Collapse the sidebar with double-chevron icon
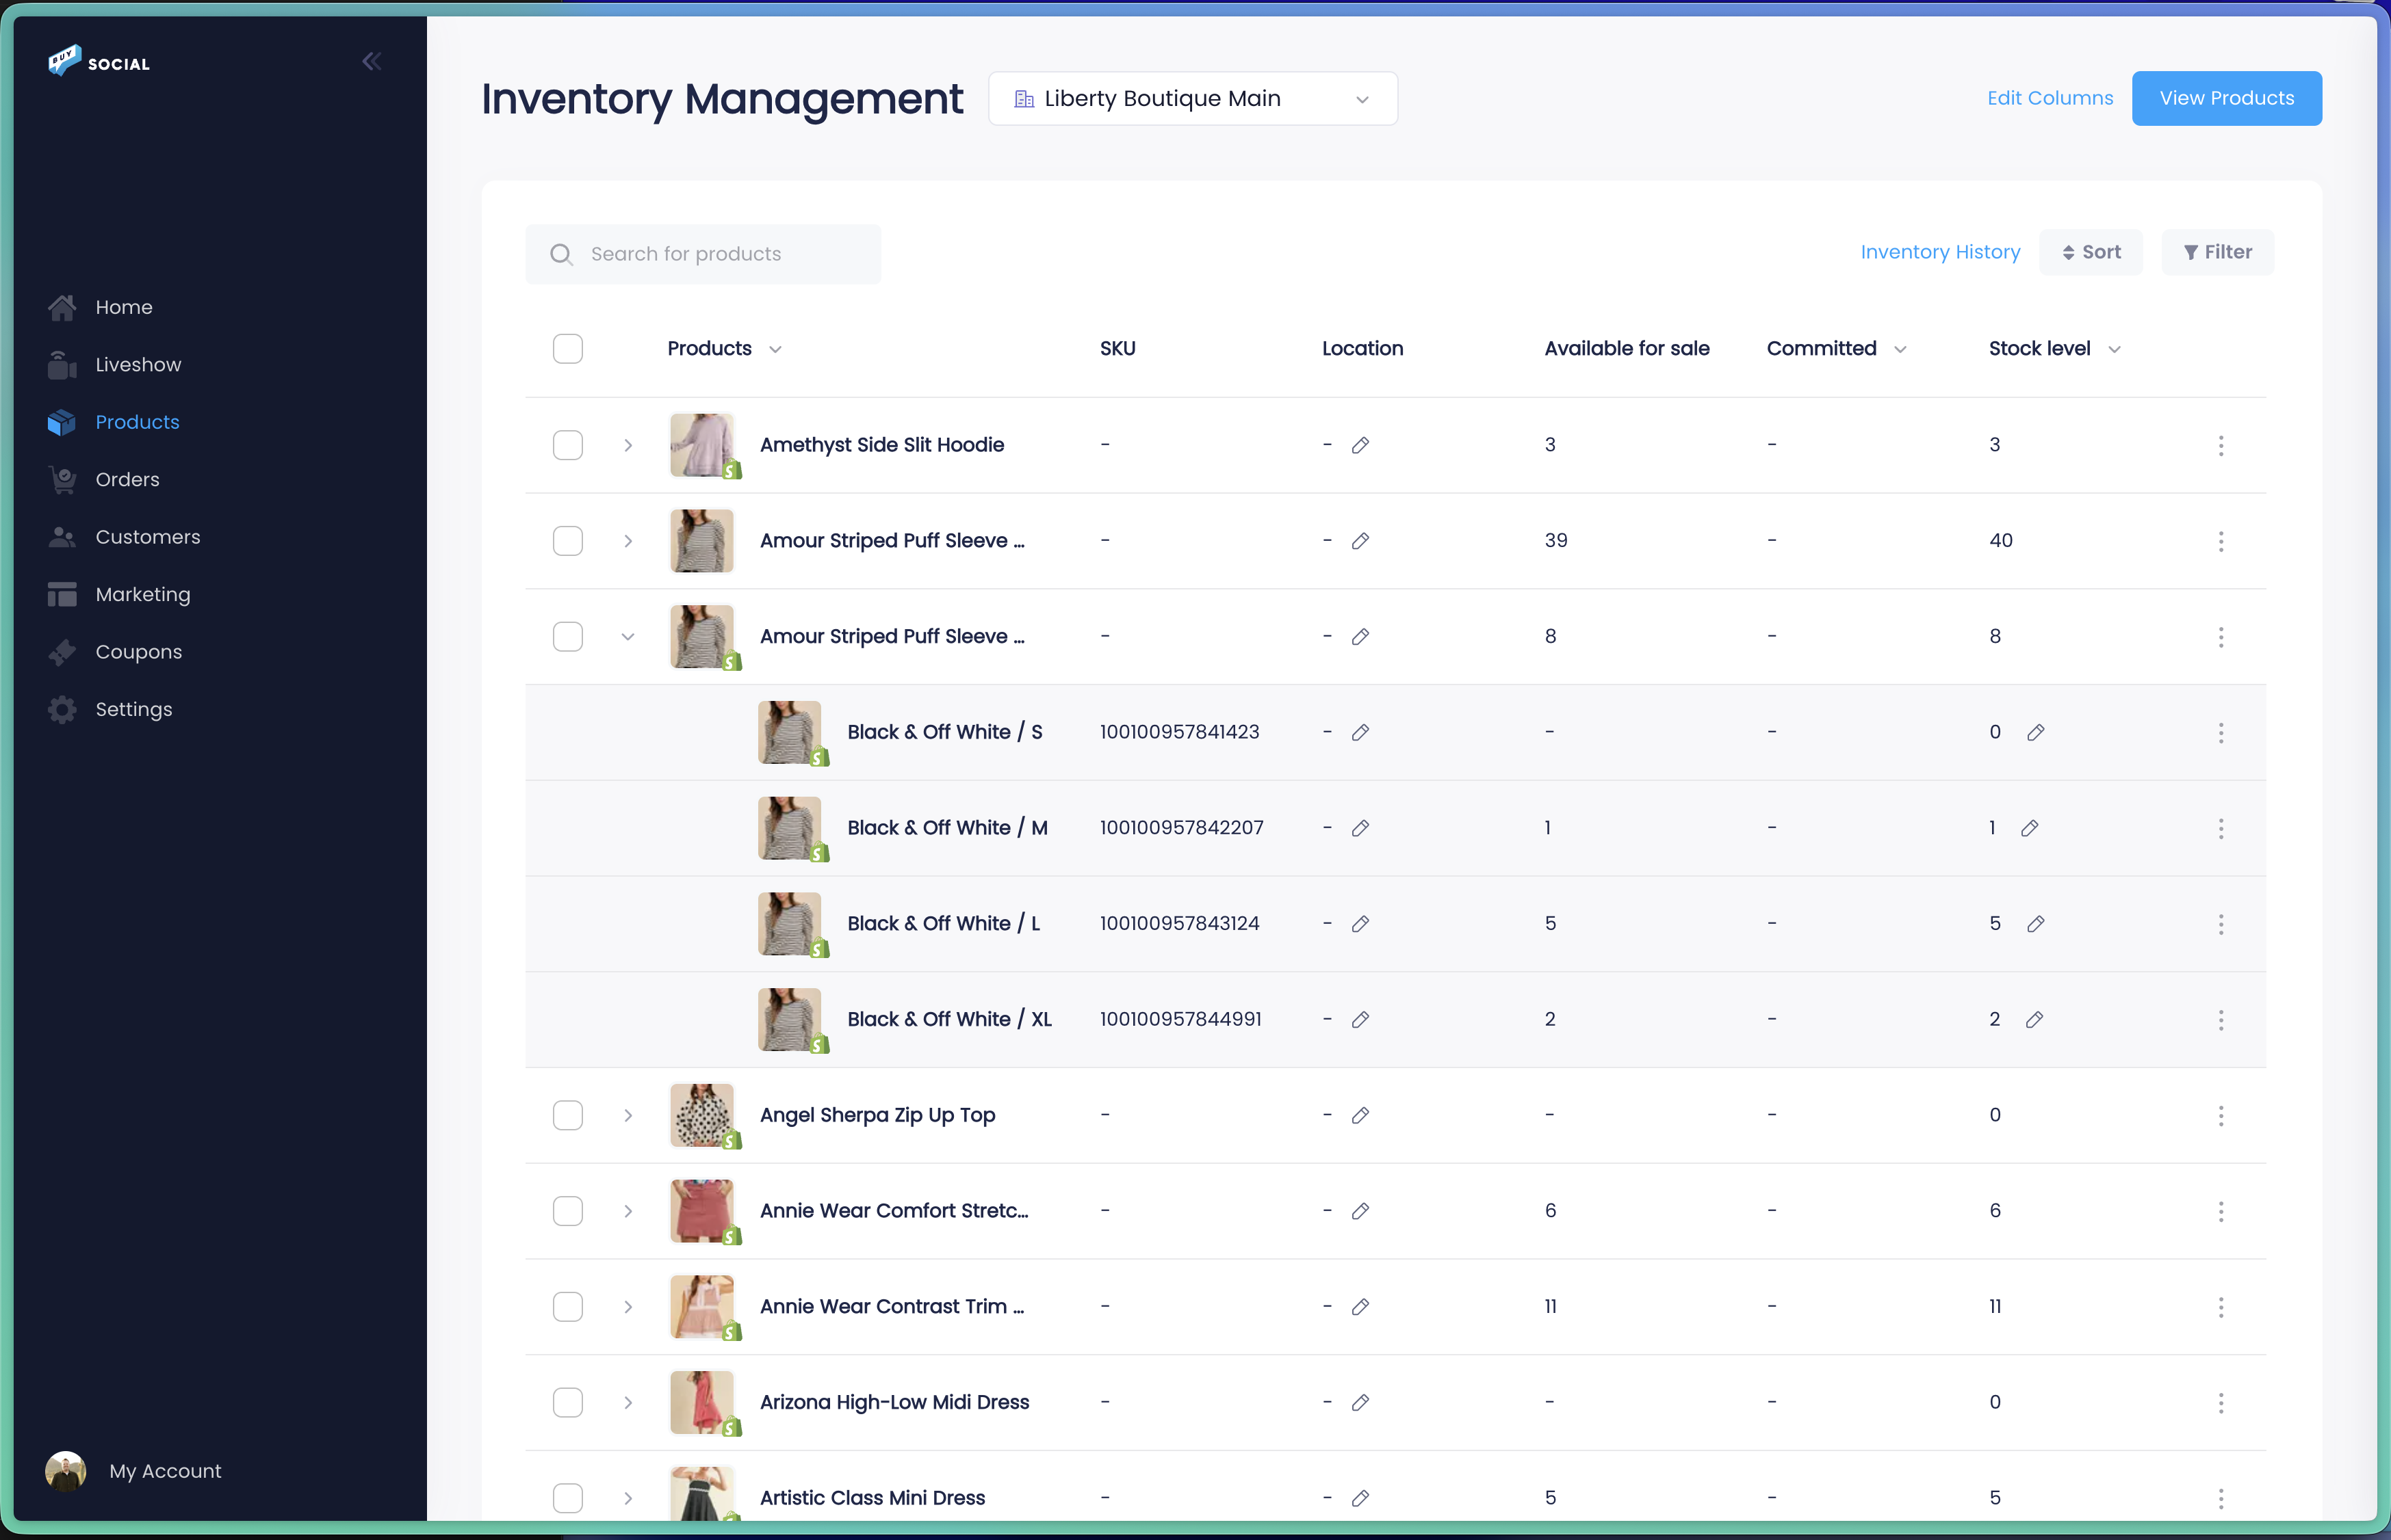 (x=371, y=62)
